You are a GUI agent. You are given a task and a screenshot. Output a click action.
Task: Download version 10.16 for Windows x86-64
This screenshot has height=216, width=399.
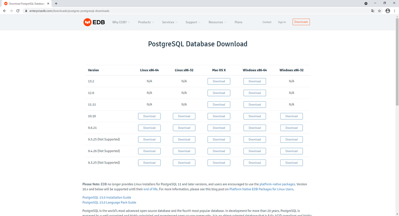(255, 116)
